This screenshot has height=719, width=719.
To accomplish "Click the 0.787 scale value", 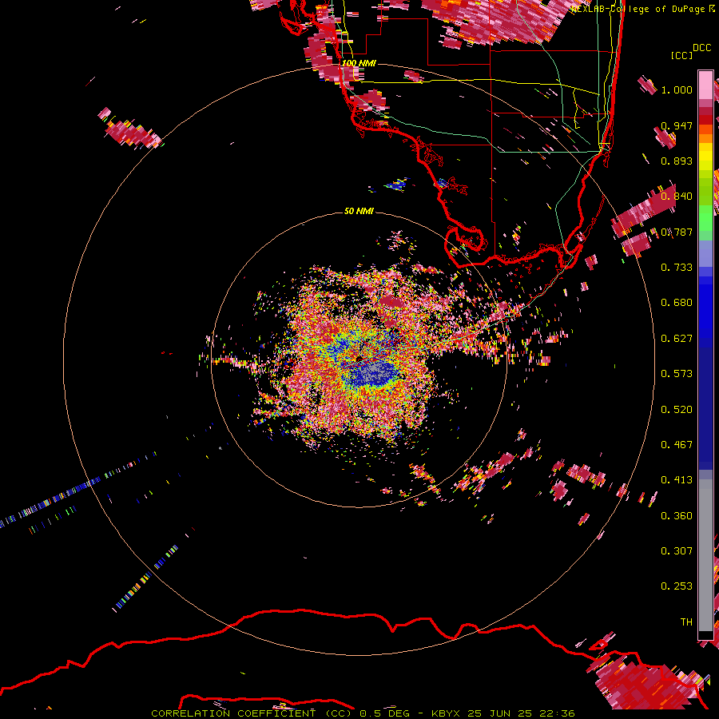I will 677,232.
